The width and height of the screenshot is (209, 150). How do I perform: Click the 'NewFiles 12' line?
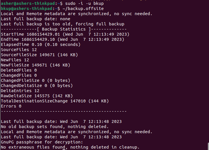(x=15, y=60)
